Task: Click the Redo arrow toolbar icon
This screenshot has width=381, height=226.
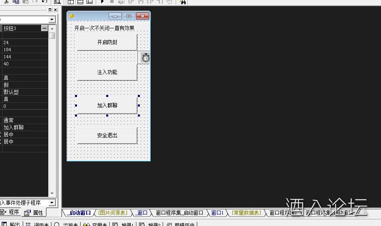Action: [45, 2]
